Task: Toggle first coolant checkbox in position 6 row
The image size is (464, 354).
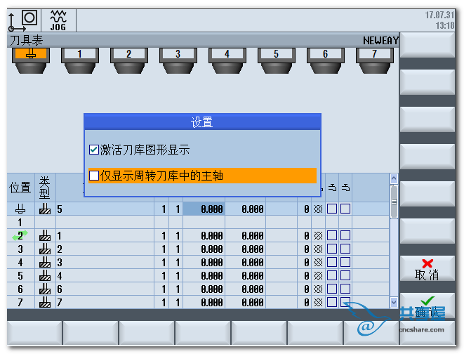Action: pyautogui.click(x=332, y=289)
